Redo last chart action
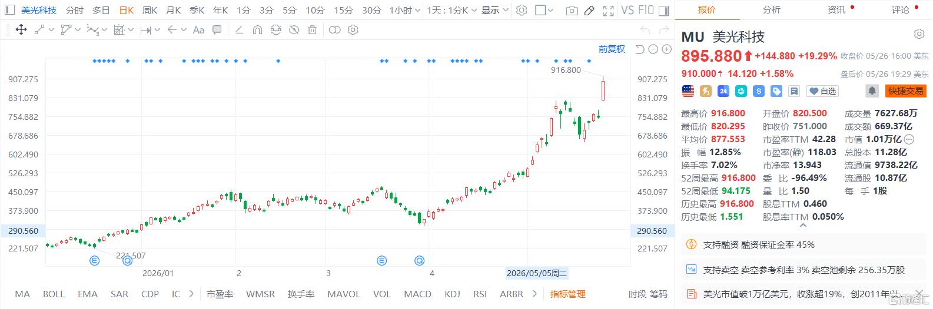The height and width of the screenshot is (309, 933). tap(664, 30)
